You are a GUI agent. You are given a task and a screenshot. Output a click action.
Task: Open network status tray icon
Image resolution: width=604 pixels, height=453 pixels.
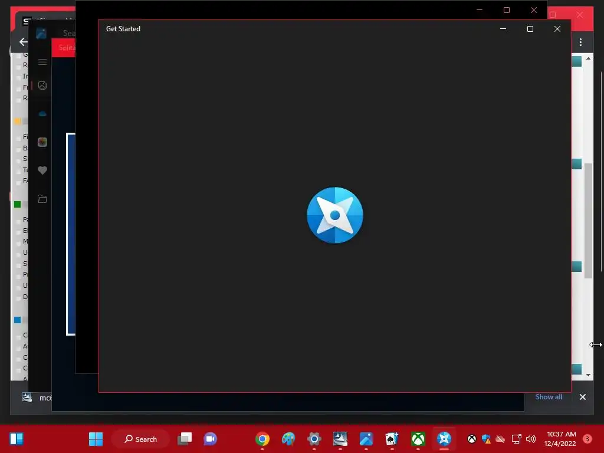point(516,439)
